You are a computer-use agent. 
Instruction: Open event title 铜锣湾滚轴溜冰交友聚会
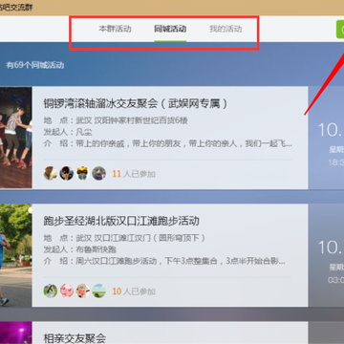[136, 103]
